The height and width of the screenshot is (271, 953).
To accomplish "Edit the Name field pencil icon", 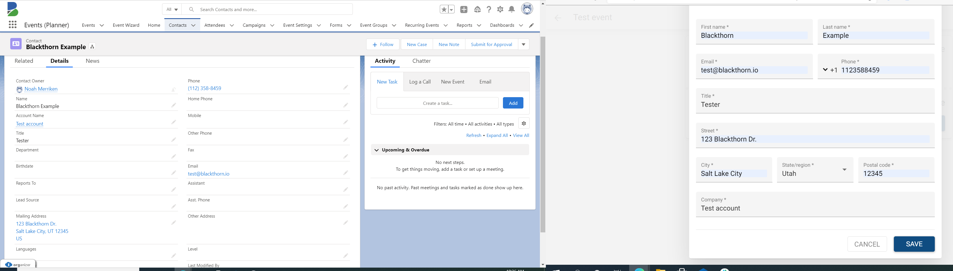I will pos(173,105).
